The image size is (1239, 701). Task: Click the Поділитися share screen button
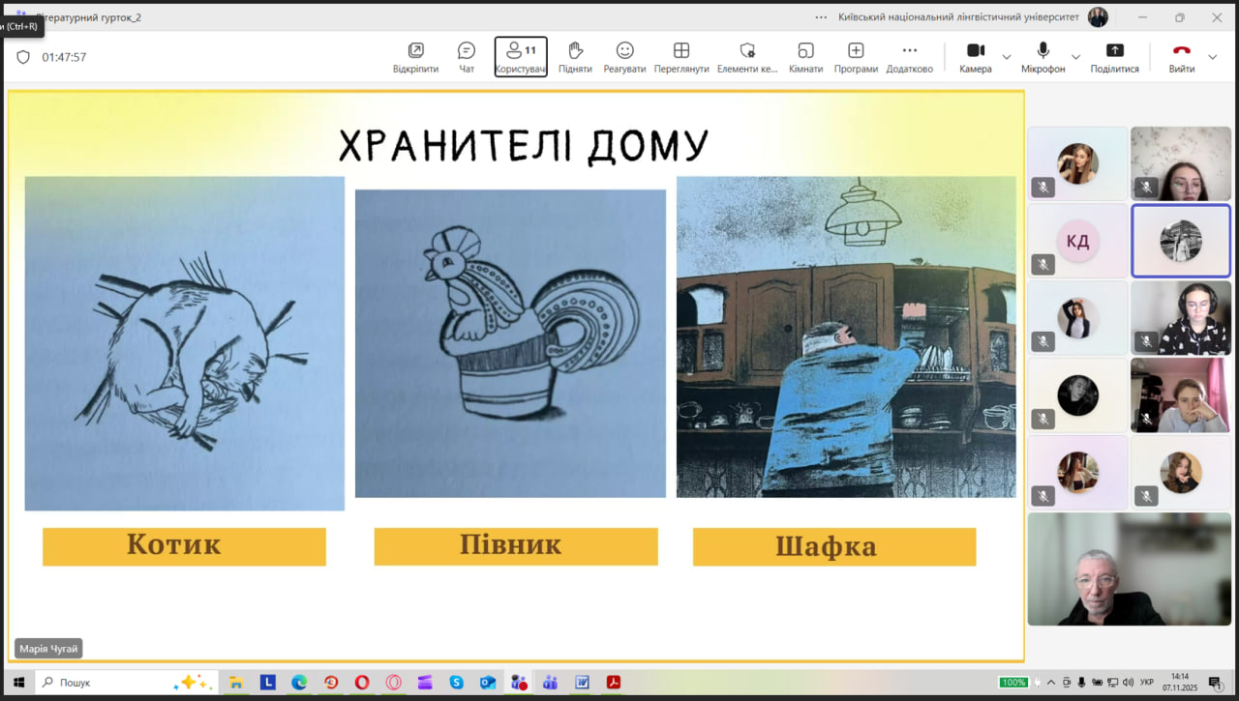tap(1114, 56)
